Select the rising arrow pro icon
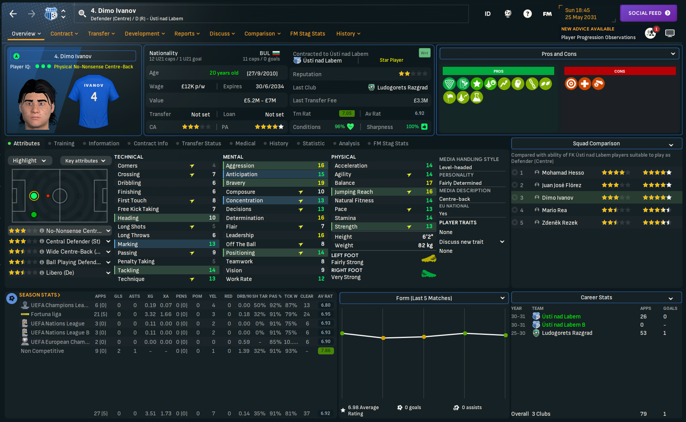Image resolution: width=686 pixels, height=422 pixels. point(504,84)
